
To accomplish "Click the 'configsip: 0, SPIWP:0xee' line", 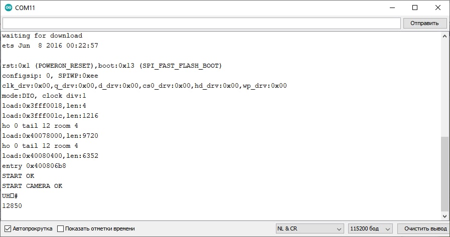I will pyautogui.click(x=50, y=76).
